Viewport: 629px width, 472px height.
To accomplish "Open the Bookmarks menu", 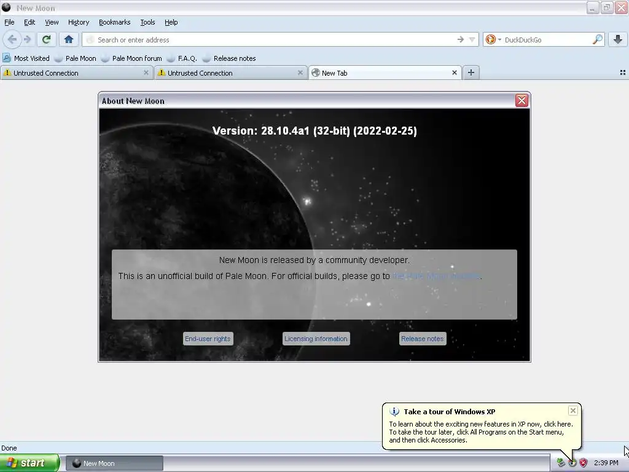I will coord(114,22).
